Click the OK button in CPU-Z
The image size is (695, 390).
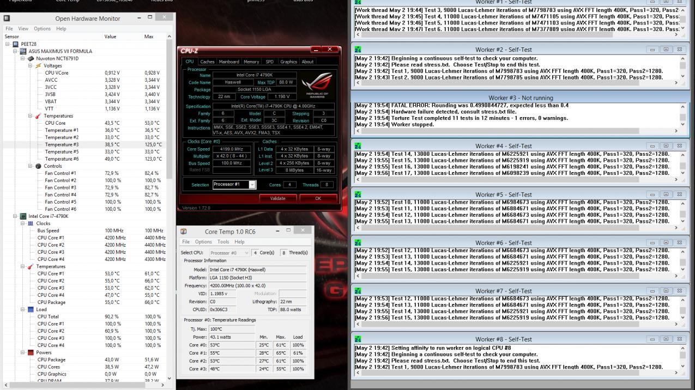click(318, 198)
